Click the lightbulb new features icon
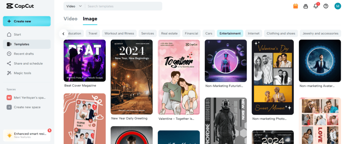This screenshot has height=144, width=349. (9, 135)
